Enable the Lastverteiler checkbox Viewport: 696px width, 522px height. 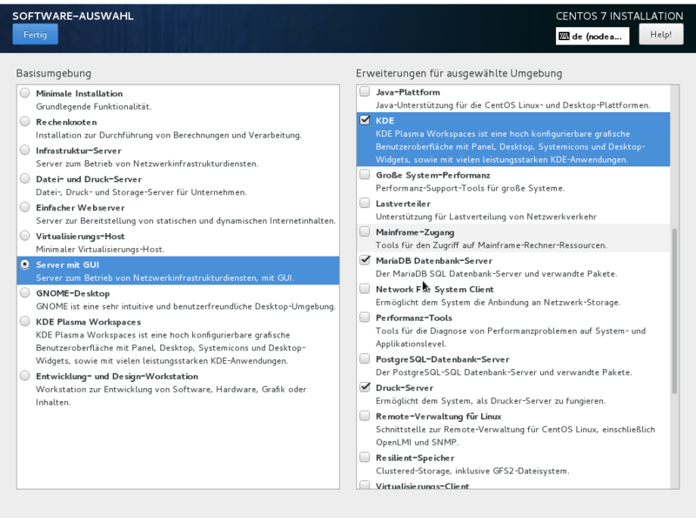coord(365,203)
